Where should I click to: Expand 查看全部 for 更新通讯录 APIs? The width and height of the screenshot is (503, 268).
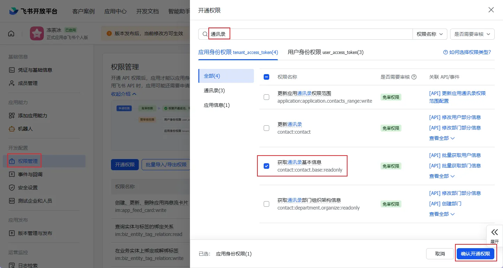click(x=442, y=138)
